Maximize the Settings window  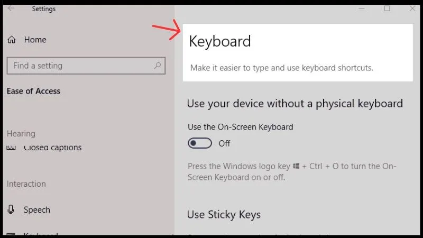tap(387, 8)
